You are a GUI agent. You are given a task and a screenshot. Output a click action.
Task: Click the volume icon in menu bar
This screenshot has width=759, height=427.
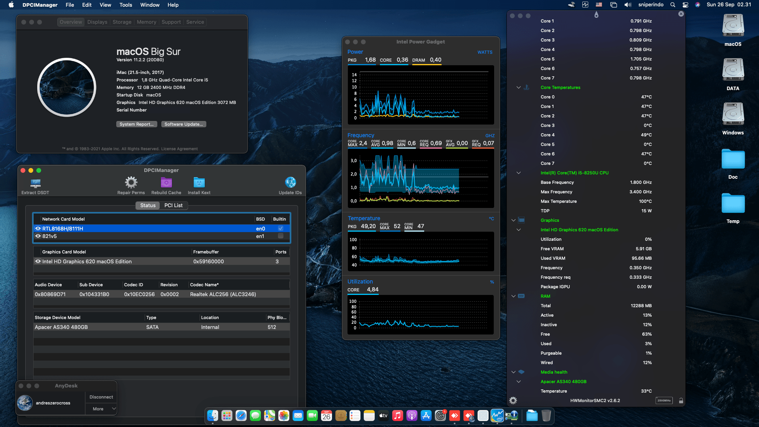point(628,5)
